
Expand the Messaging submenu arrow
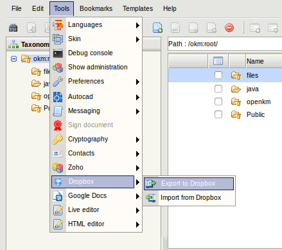click(x=137, y=112)
